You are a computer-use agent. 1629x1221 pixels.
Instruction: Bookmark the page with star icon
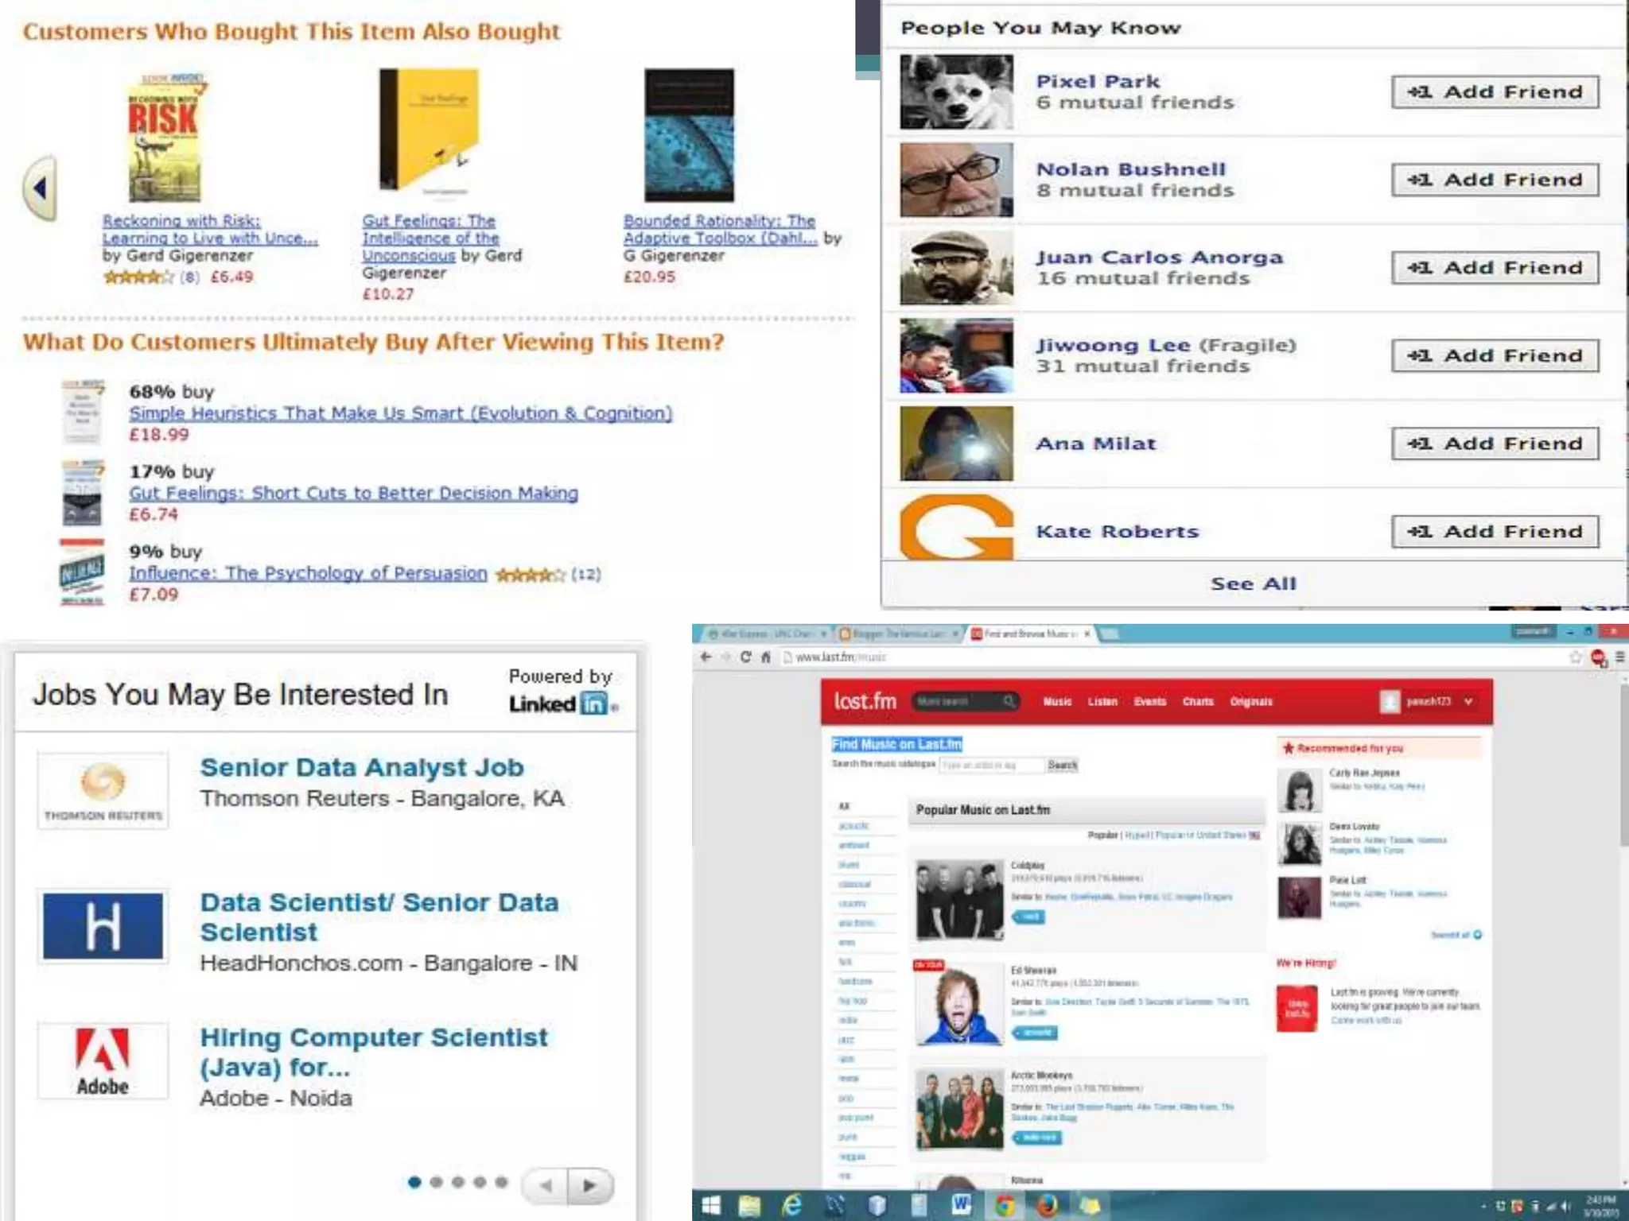[x=1575, y=657]
